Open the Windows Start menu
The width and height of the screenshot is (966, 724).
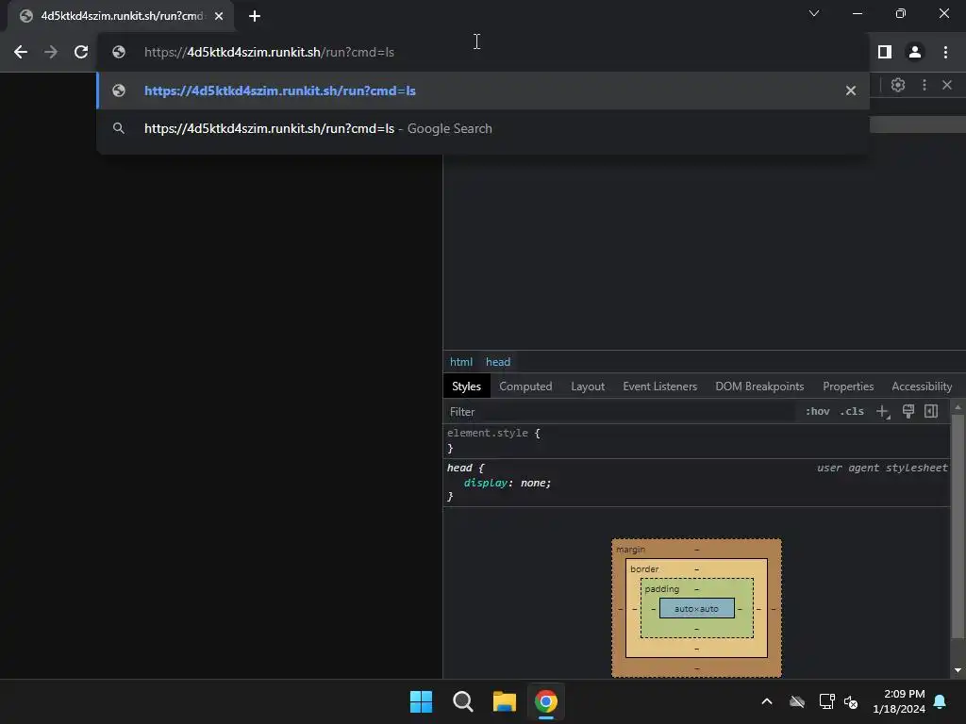click(422, 701)
